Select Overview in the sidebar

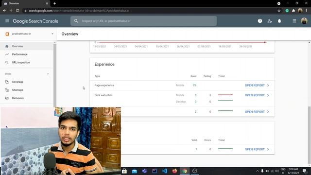[27, 46]
